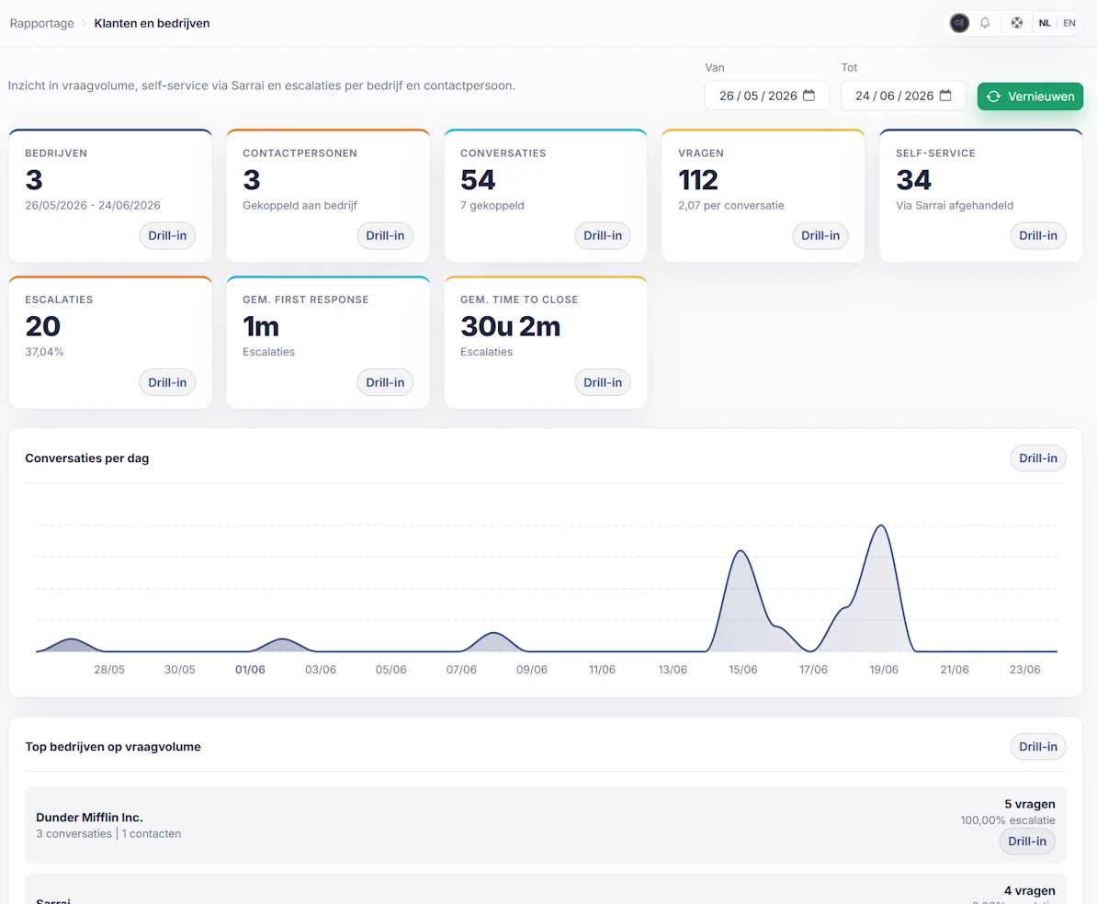Click the 2,07 per conversatie text
The image size is (1097, 904).
[730, 206]
